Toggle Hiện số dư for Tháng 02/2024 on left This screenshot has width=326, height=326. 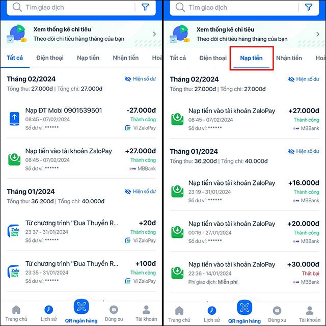coord(141,79)
